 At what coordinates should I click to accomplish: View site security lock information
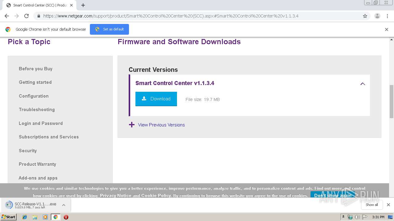coord(38,16)
